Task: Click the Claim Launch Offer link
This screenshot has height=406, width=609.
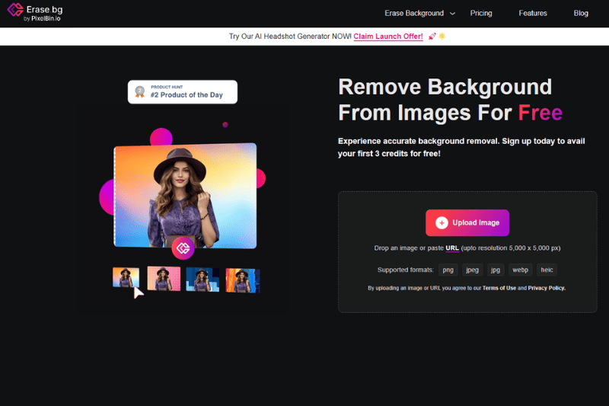Action: (388, 37)
